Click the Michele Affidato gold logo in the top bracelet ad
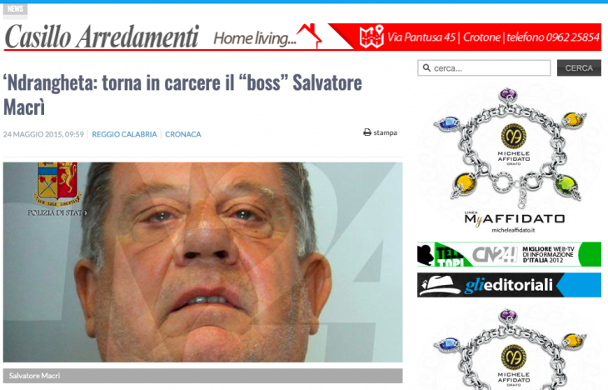 click(x=513, y=136)
